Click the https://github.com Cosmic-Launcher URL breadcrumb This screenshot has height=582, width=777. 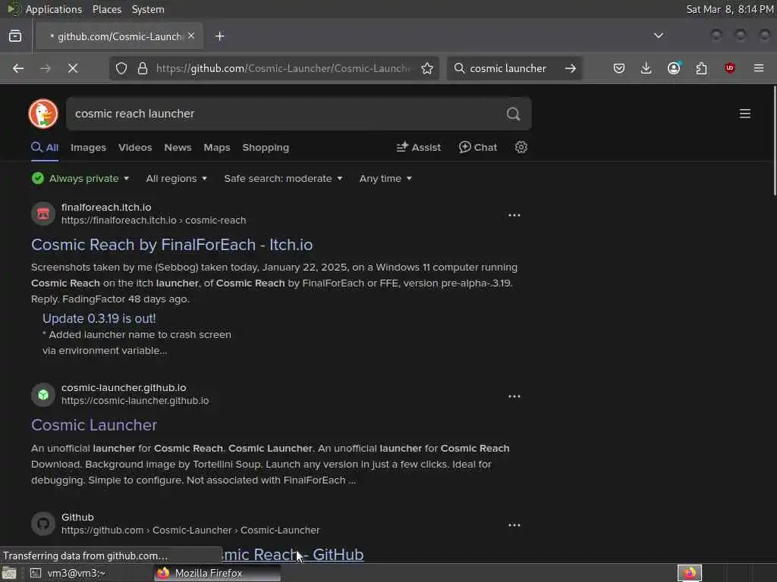pos(190,530)
